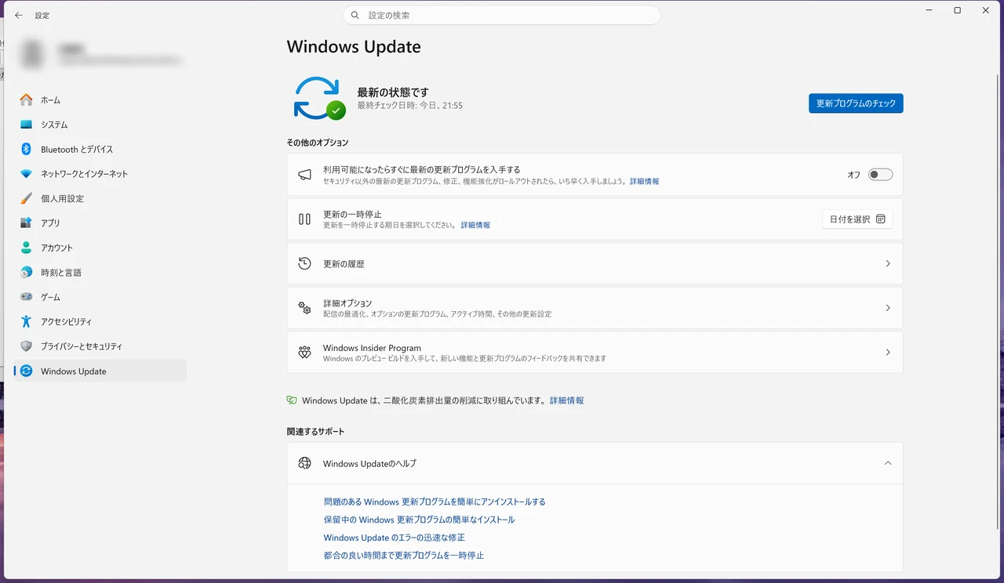The height and width of the screenshot is (583, 1004).
Task: Click the 時刻と言語 globe clock icon
Action: tap(27, 273)
